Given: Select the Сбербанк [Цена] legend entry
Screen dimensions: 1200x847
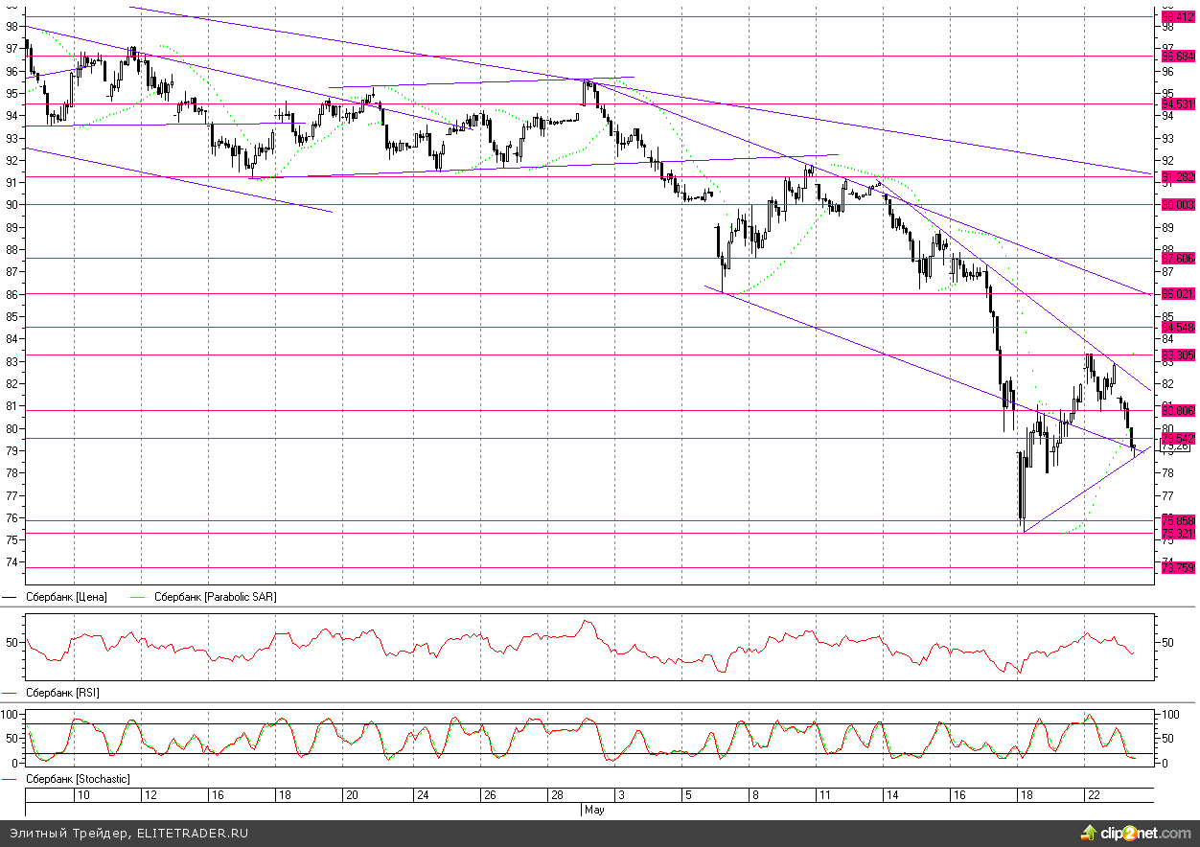Looking at the screenshot, I should 66,597.
